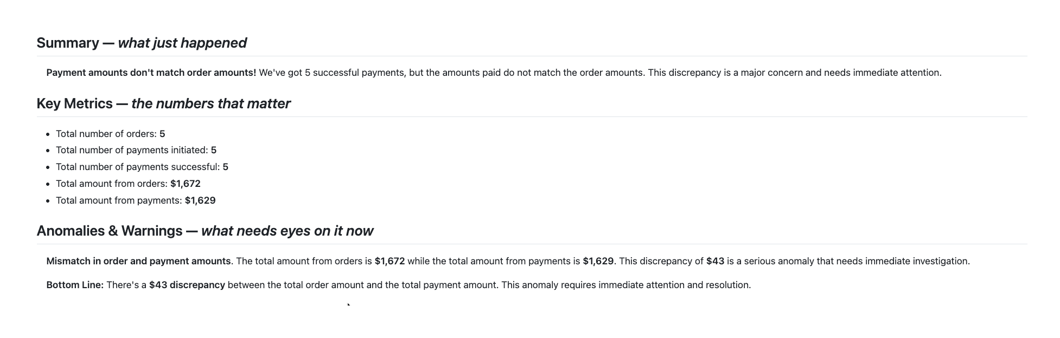The image size is (1060, 338).
Task: Click the italic 'what just happened' subtitle
Action: tap(182, 43)
